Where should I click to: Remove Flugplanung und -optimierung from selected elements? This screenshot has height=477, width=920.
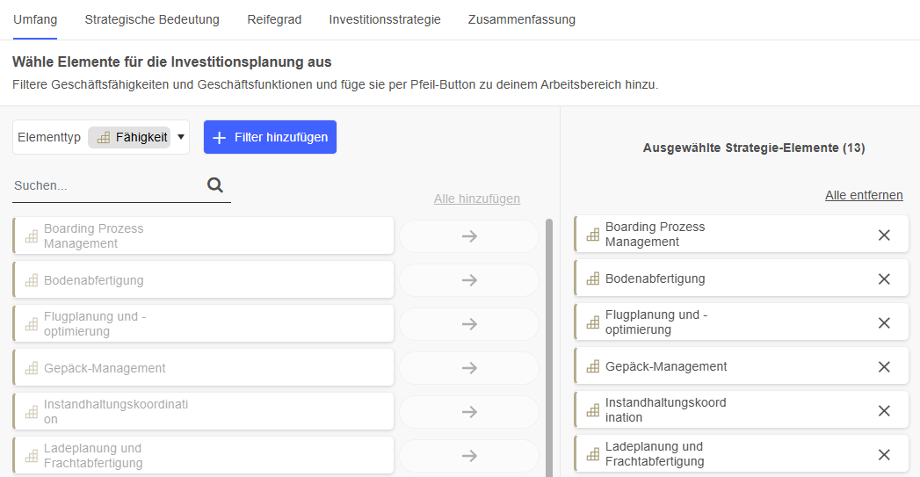coord(884,322)
